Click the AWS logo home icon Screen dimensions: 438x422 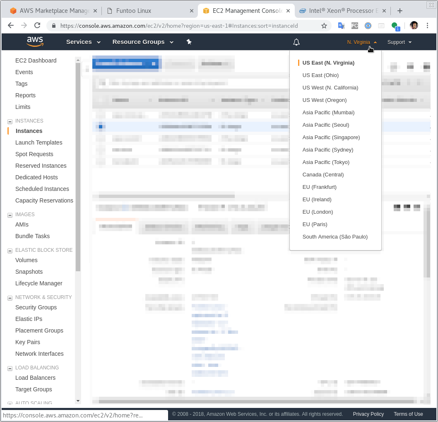tap(35, 42)
